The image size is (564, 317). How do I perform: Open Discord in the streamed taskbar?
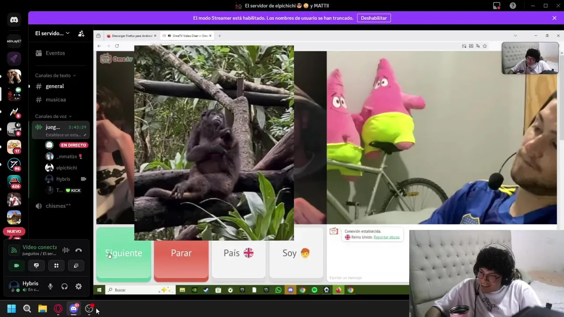pyautogui.click(x=290, y=290)
